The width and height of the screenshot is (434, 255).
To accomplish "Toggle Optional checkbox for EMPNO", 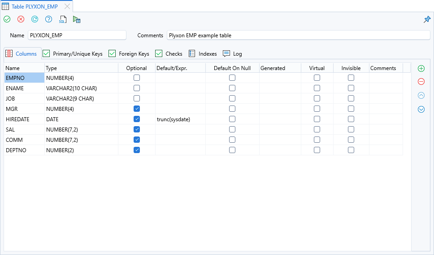I will click(x=137, y=78).
